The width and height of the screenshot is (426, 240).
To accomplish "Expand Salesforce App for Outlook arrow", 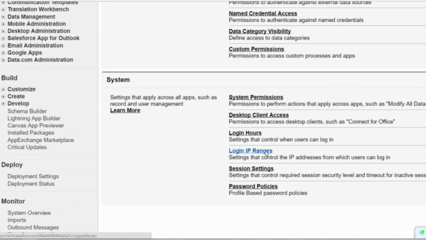I will point(3,39).
